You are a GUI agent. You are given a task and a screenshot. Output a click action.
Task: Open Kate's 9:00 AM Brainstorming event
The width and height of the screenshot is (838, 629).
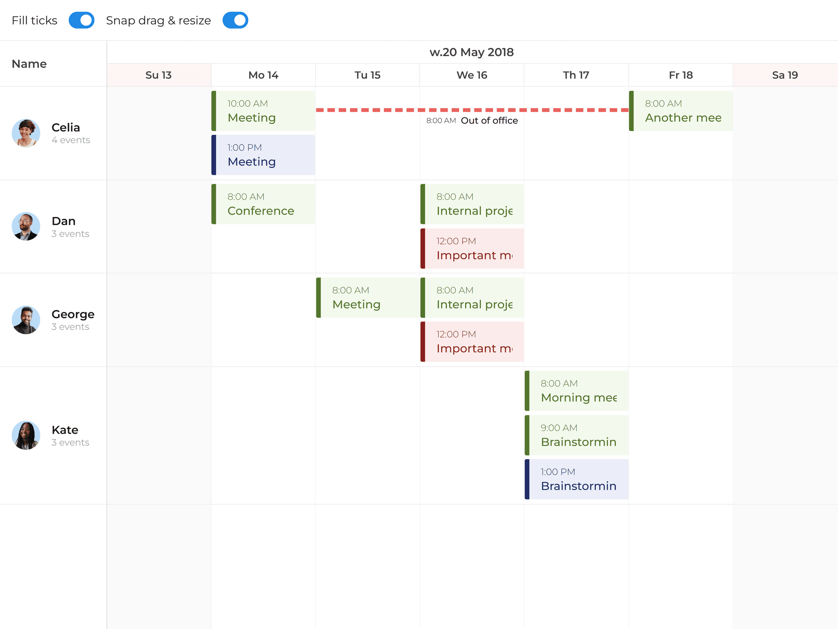point(577,435)
